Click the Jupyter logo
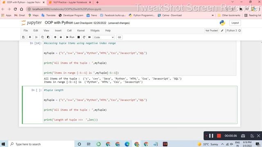This screenshot has height=147, width=262. [32, 23]
